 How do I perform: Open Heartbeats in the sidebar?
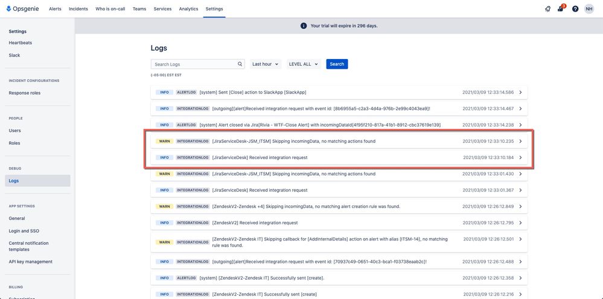point(21,43)
